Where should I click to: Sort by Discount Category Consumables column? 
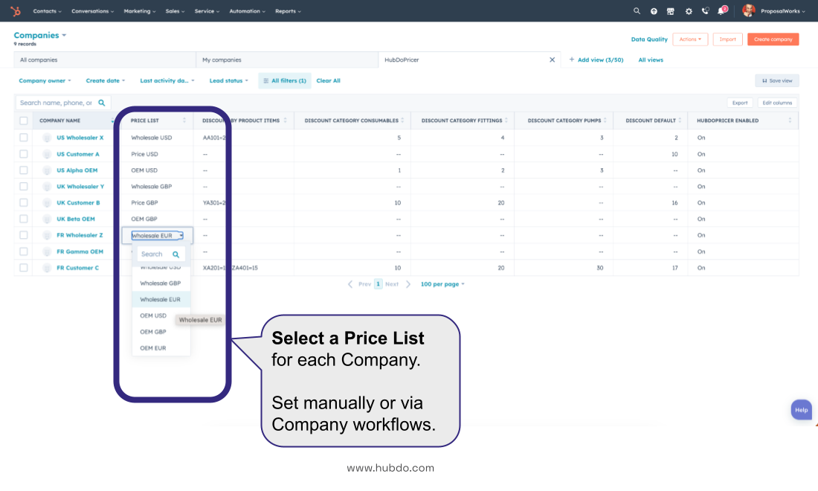pos(402,121)
